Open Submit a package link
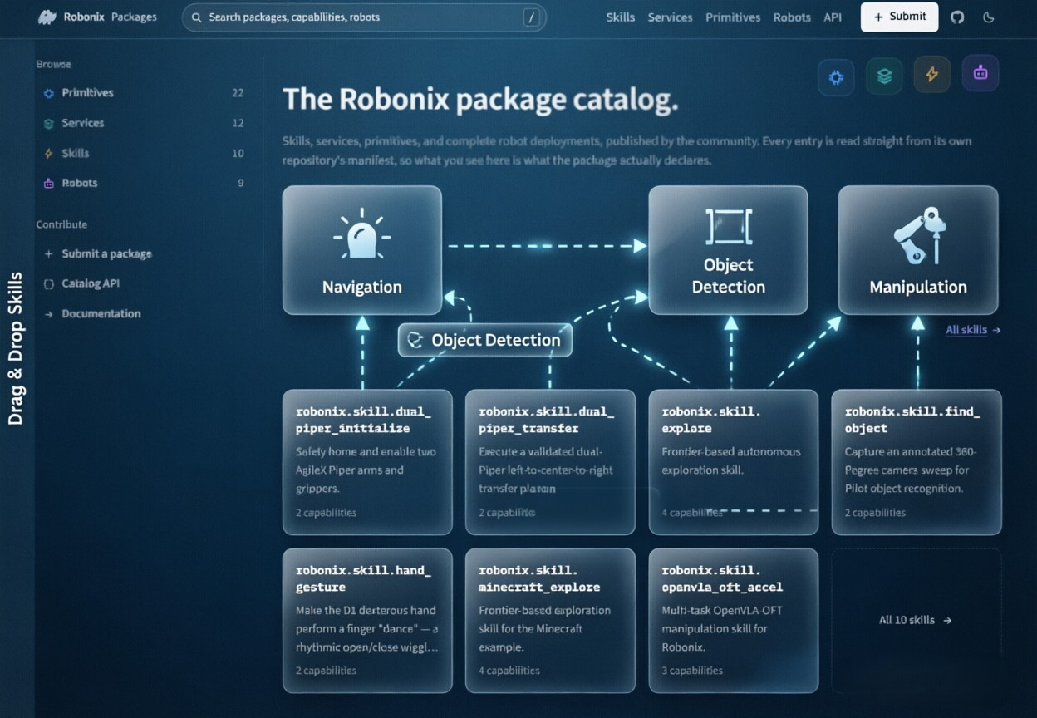Screen dimensions: 1037x718 pyautogui.click(x=106, y=253)
